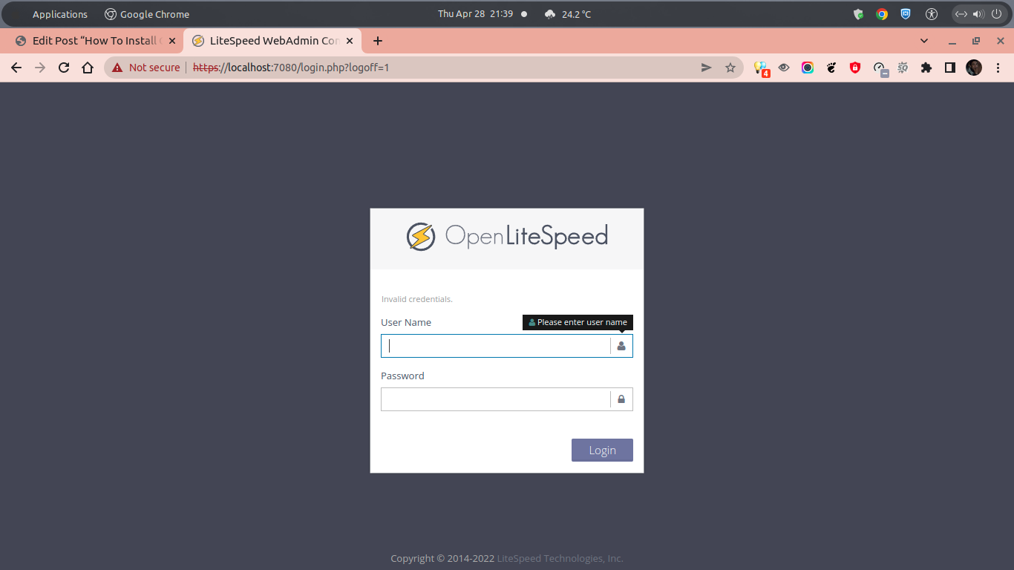
Task: Click the "Invalid credentials." message
Action: click(416, 299)
